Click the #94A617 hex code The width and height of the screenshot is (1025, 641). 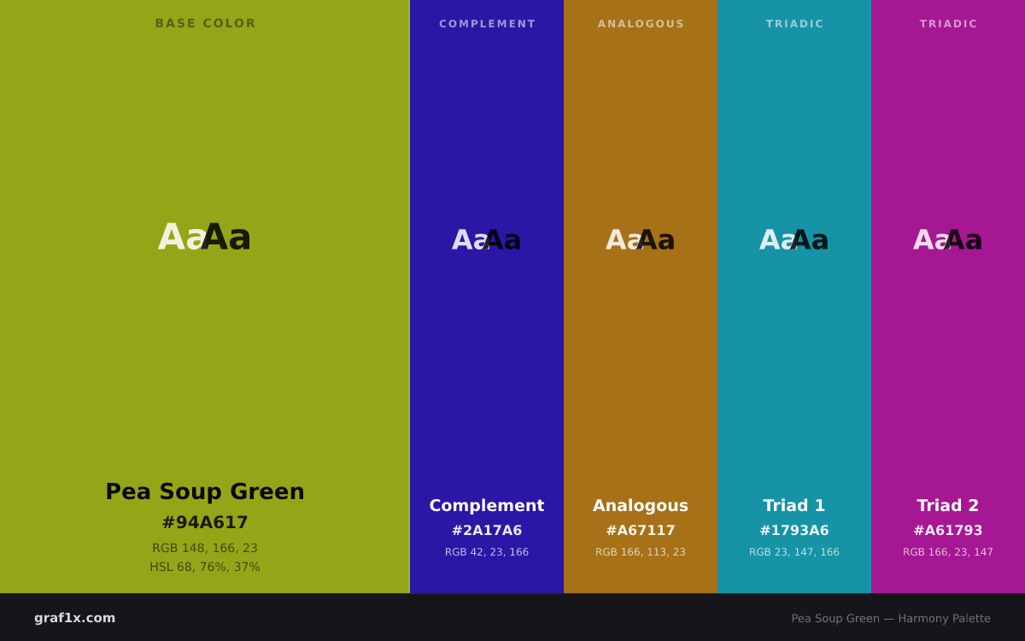click(x=205, y=522)
